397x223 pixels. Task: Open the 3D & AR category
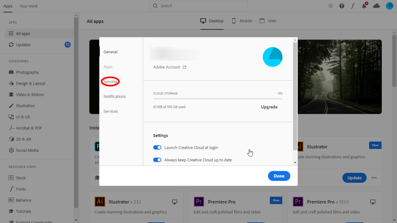click(x=20, y=139)
